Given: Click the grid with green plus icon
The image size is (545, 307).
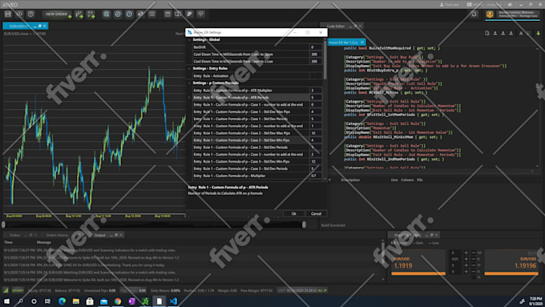Looking at the screenshot, I should tap(91, 14).
